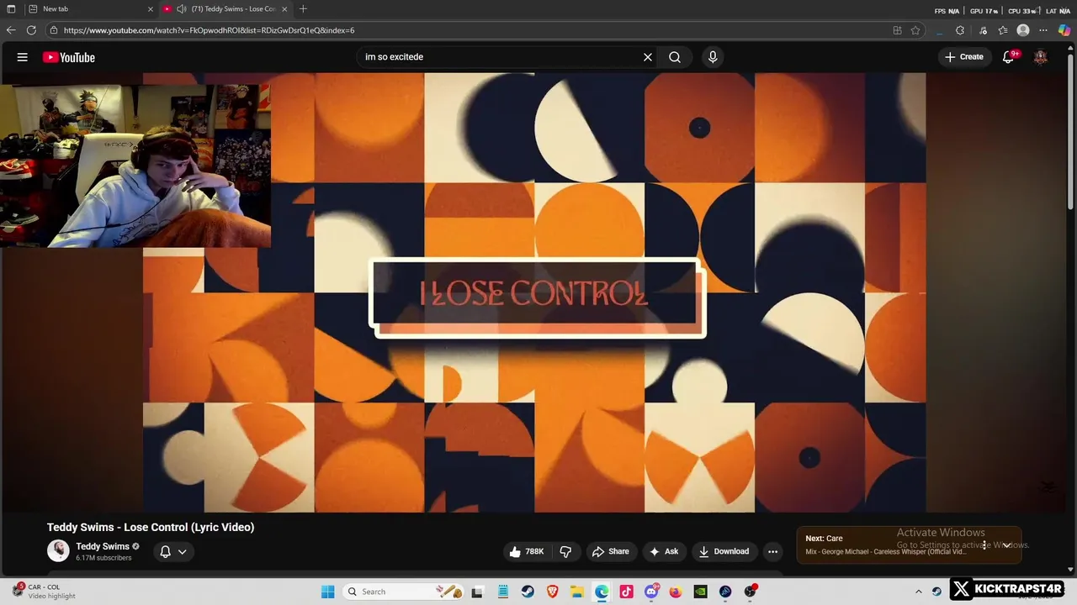The height and width of the screenshot is (605, 1077).
Task: Open Task View from the taskbar
Action: click(477, 592)
